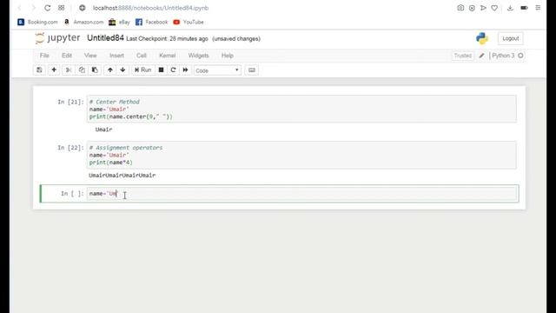This screenshot has width=556, height=313.
Task: Add bookmark with heart icon
Action: (494, 8)
